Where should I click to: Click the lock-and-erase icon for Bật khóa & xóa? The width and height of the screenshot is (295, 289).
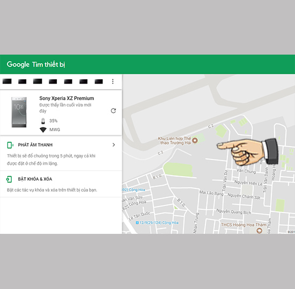pos(9,179)
